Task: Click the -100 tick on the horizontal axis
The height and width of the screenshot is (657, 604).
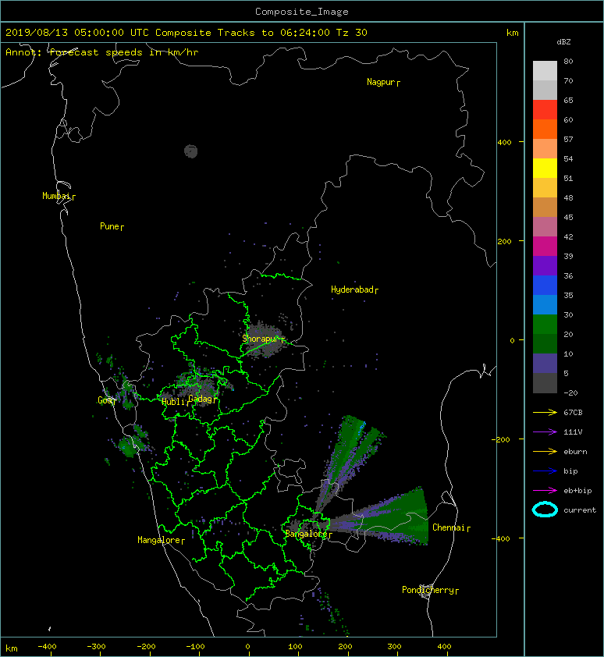Action: click(x=195, y=647)
